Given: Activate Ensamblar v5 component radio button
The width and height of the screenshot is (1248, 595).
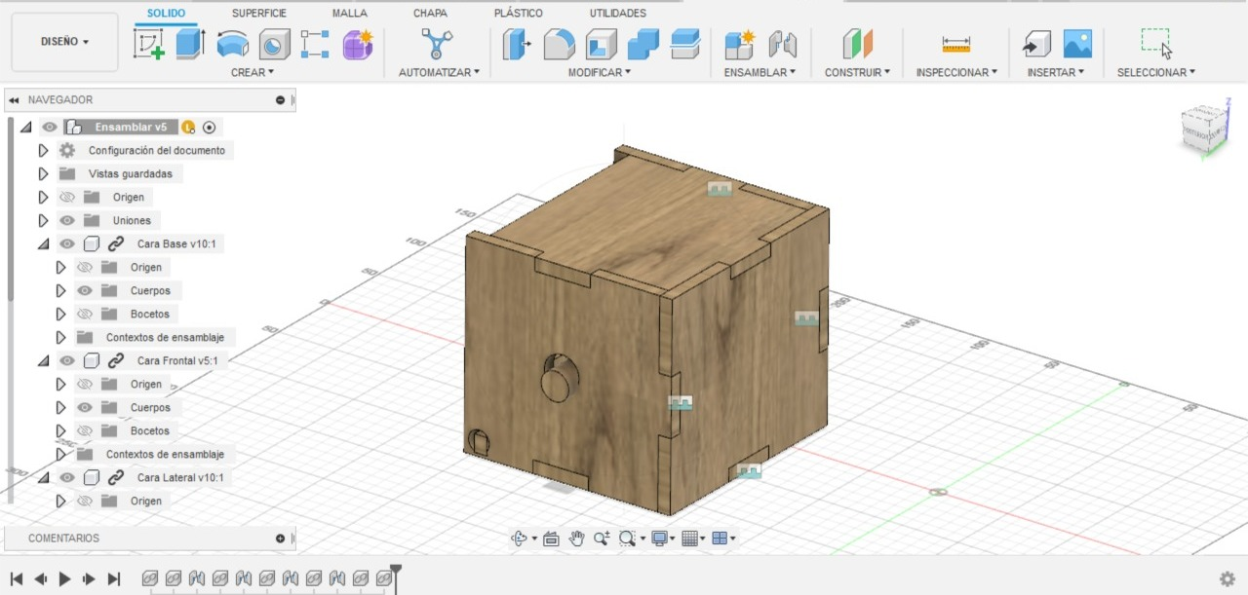Looking at the screenshot, I should point(209,127).
